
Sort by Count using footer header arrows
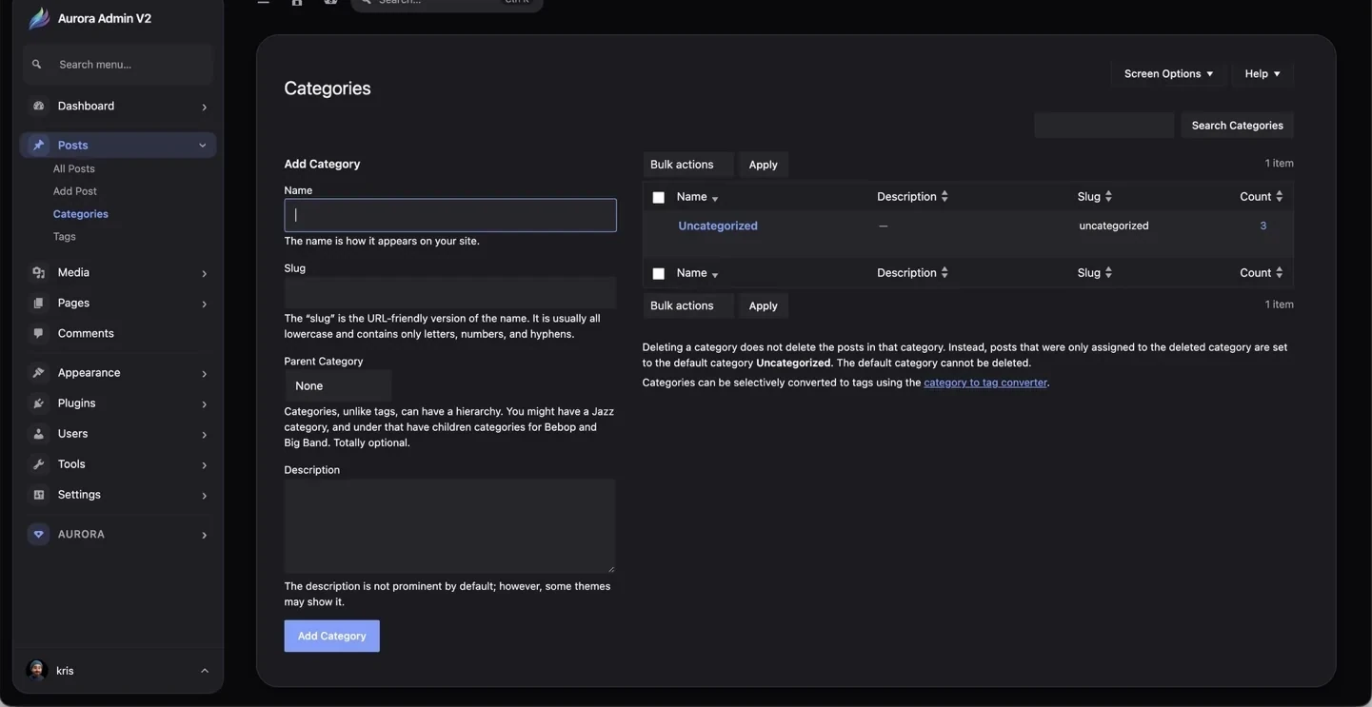point(1279,272)
